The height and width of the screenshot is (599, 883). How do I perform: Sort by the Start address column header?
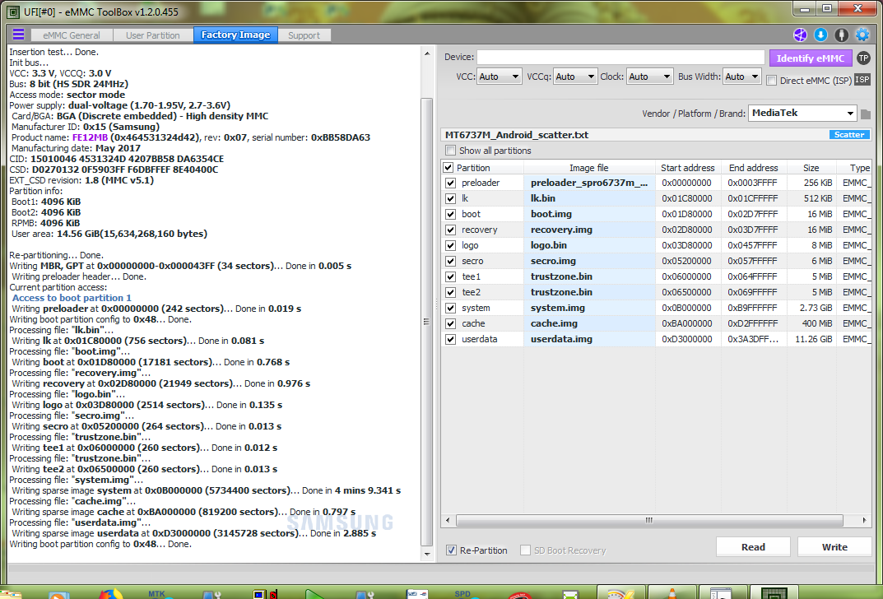point(688,168)
